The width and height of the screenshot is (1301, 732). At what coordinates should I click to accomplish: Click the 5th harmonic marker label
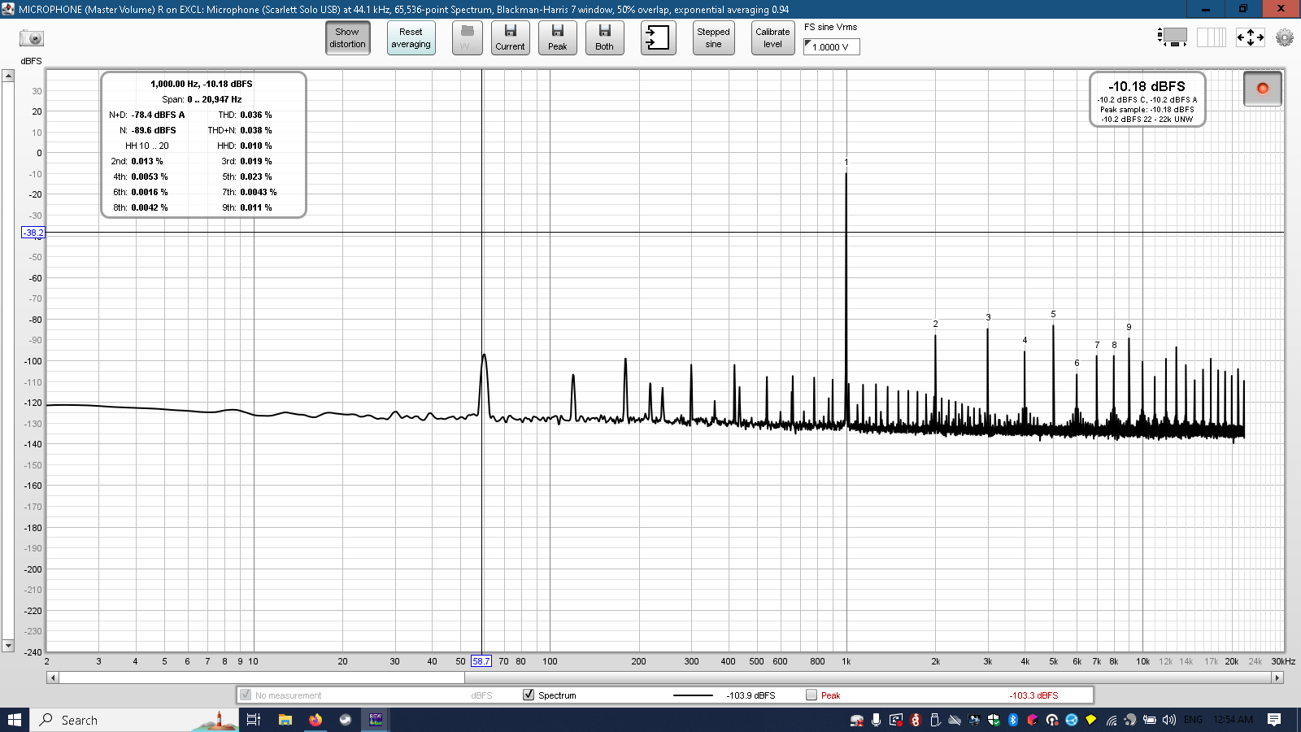pos(1053,314)
